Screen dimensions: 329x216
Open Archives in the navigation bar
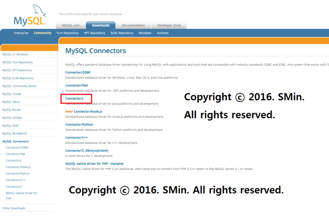pyautogui.click(x=163, y=33)
